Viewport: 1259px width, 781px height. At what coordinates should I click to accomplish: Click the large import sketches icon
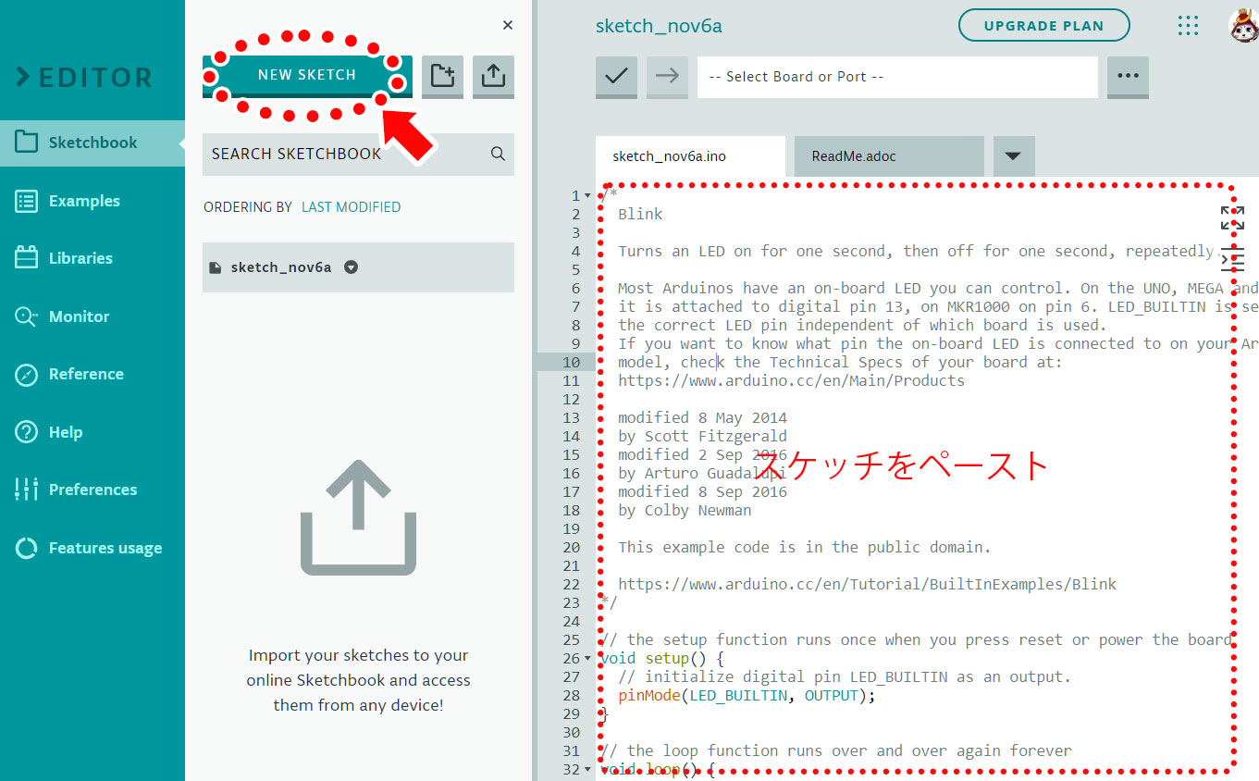point(358,518)
